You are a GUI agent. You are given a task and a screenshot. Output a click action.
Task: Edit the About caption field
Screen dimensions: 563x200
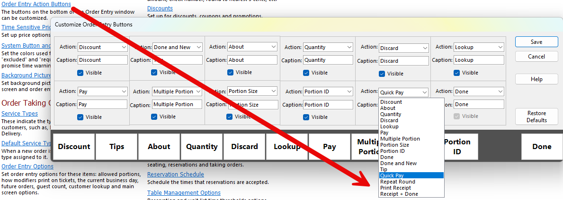pyautogui.click(x=252, y=60)
